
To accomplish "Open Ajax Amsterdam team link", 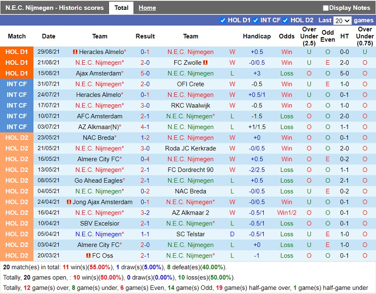I will [98, 73].
